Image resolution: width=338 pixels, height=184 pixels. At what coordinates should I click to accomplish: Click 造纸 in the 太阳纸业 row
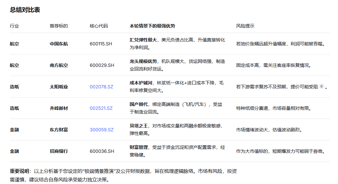pyautogui.click(x=15, y=87)
